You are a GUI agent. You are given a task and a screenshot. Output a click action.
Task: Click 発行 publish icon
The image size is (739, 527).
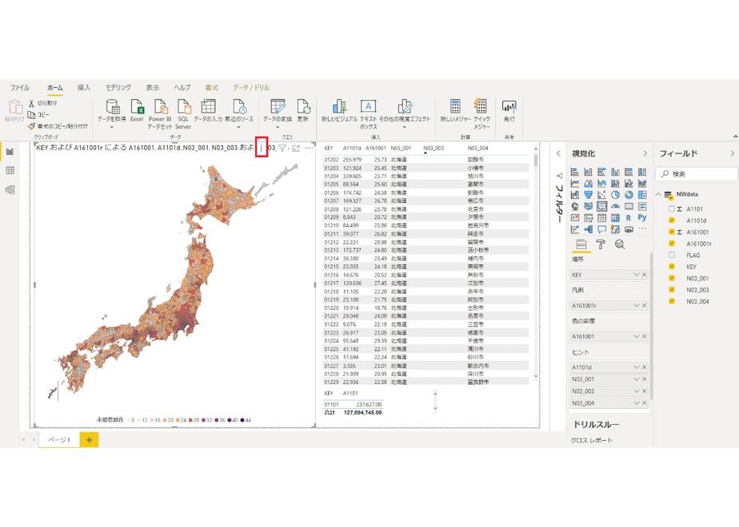point(509,110)
